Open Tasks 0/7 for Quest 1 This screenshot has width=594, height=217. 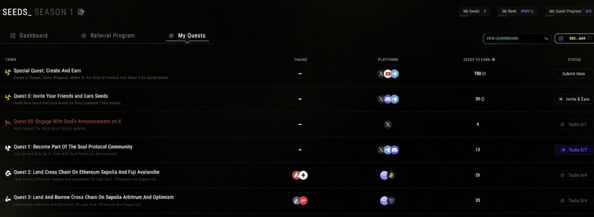(x=574, y=150)
